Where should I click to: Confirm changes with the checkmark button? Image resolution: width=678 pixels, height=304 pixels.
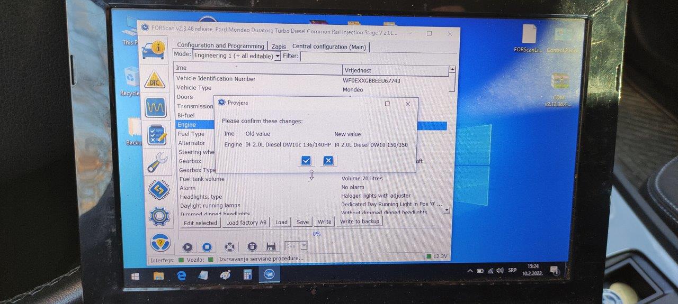point(306,160)
